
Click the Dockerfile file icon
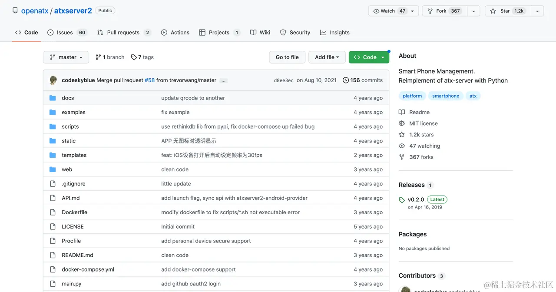coord(53,212)
